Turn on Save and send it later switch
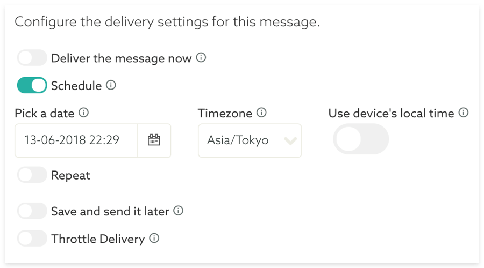Viewport: 484px width, 268px height. coord(32,211)
